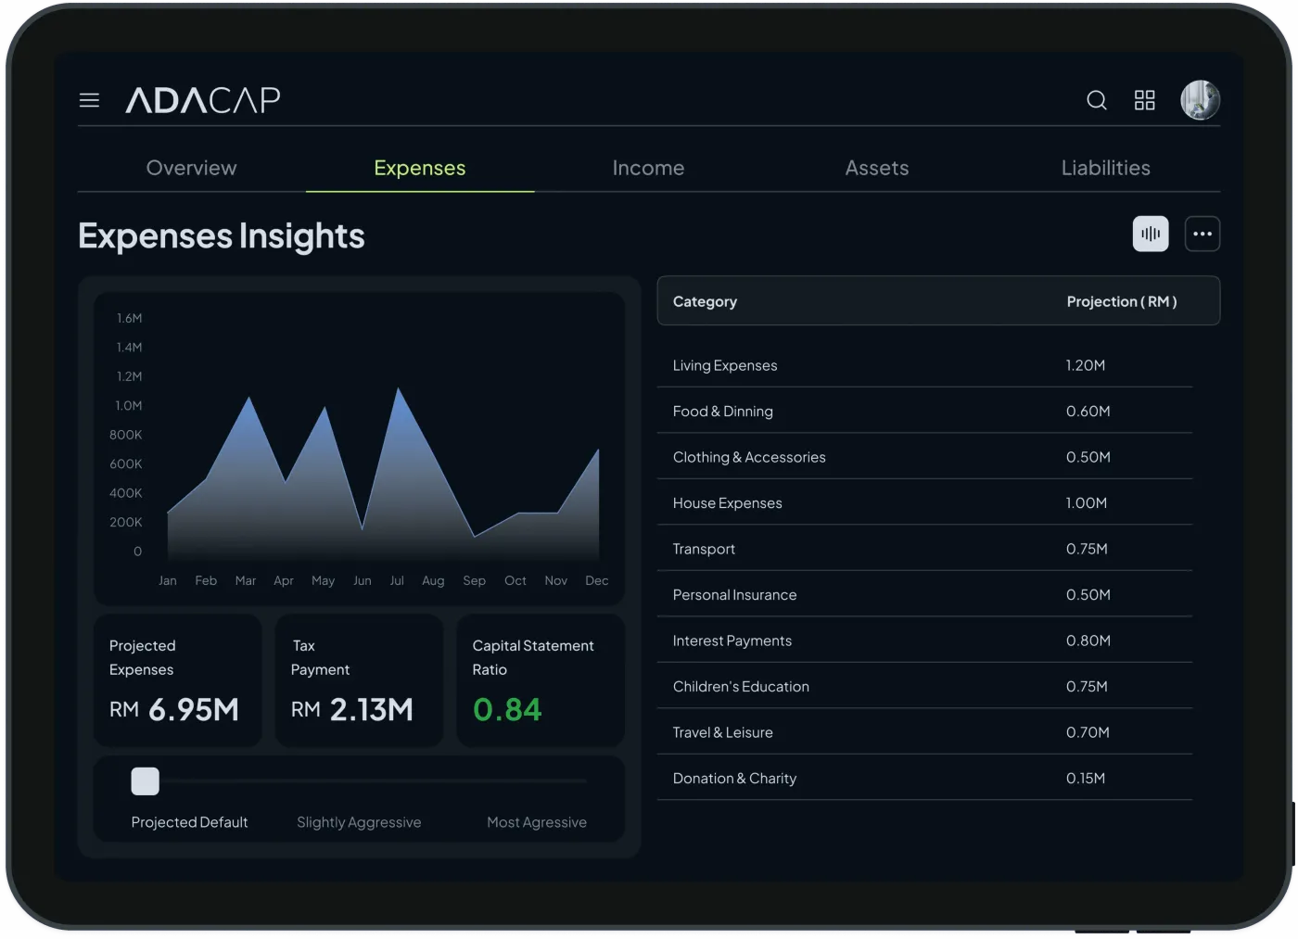Click the Jul label on chart axis
The image size is (1298, 939).
point(397,580)
